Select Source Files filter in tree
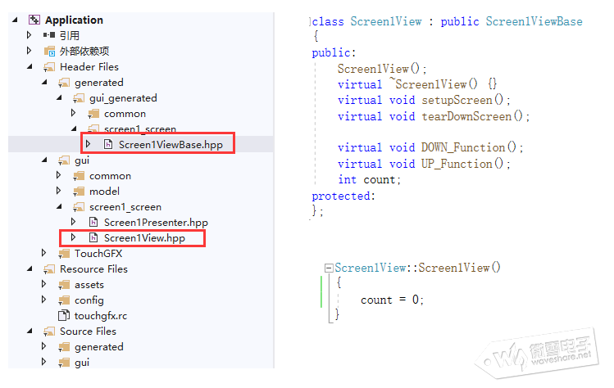 point(88,332)
